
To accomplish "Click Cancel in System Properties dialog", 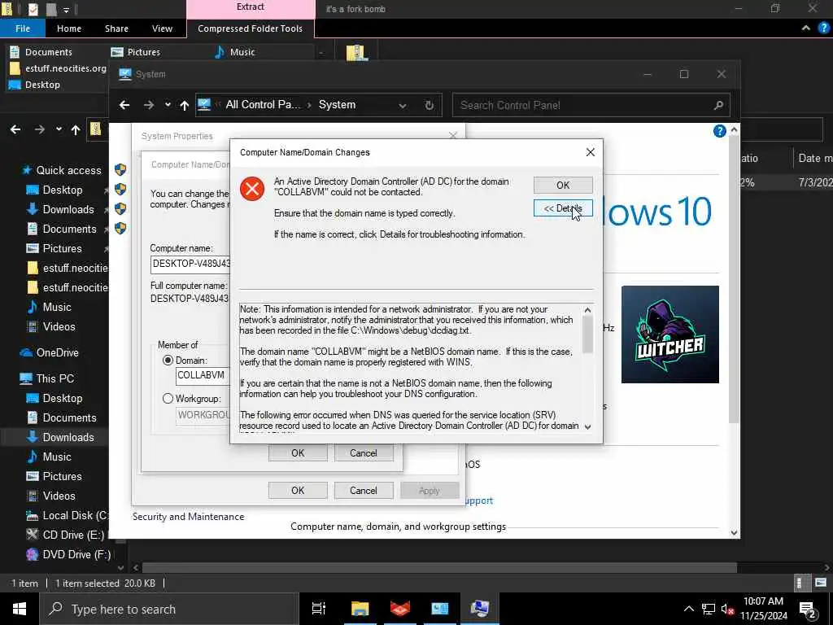I will (364, 491).
